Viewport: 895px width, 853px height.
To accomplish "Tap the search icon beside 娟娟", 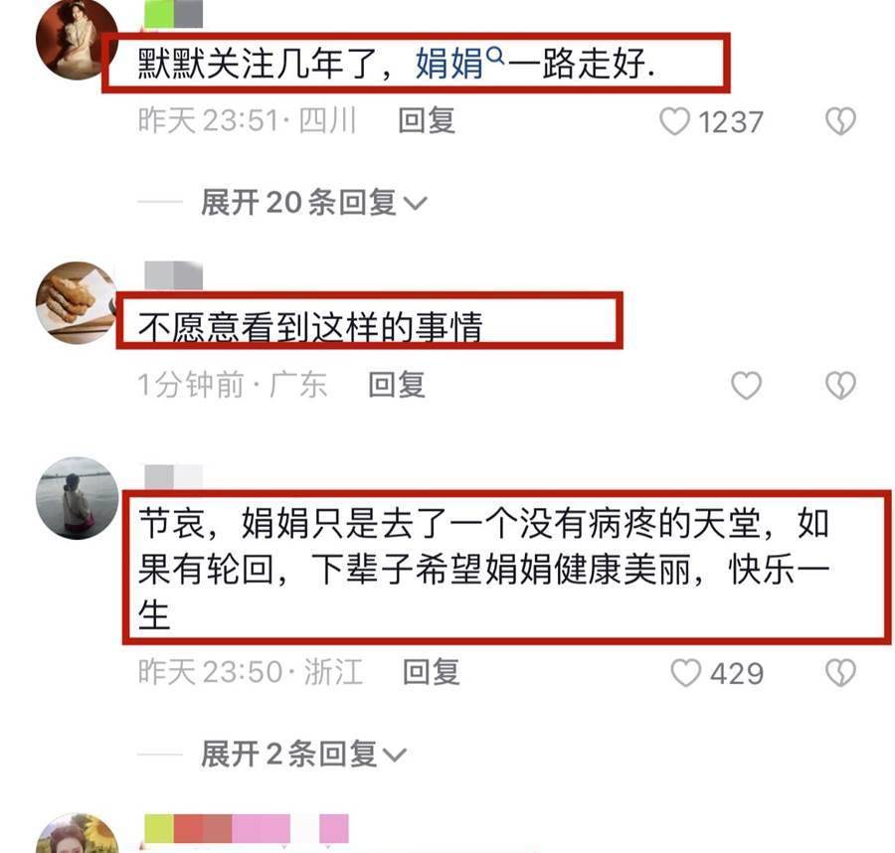I will pyautogui.click(x=496, y=56).
